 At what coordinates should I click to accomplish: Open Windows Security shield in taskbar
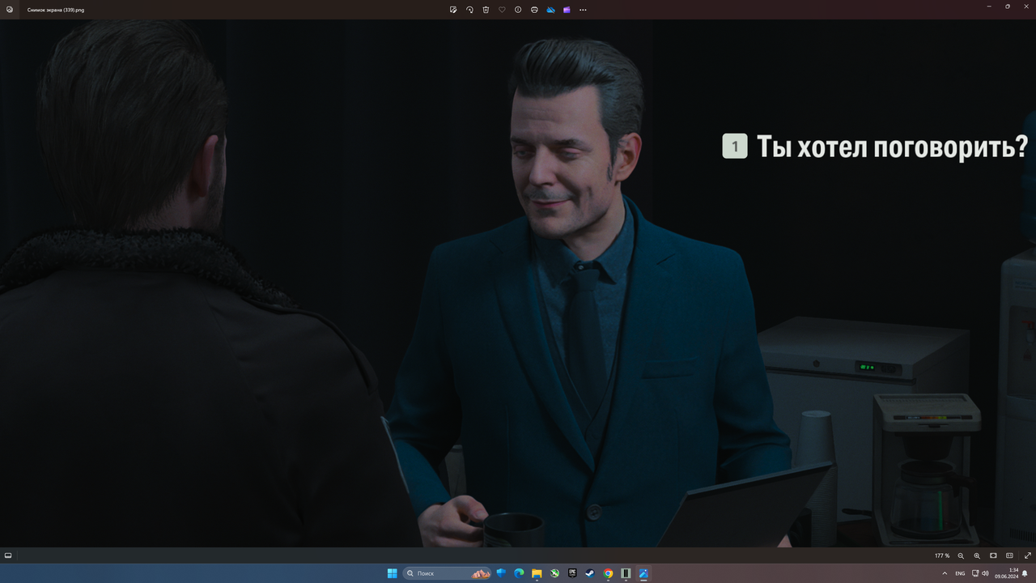click(502, 573)
